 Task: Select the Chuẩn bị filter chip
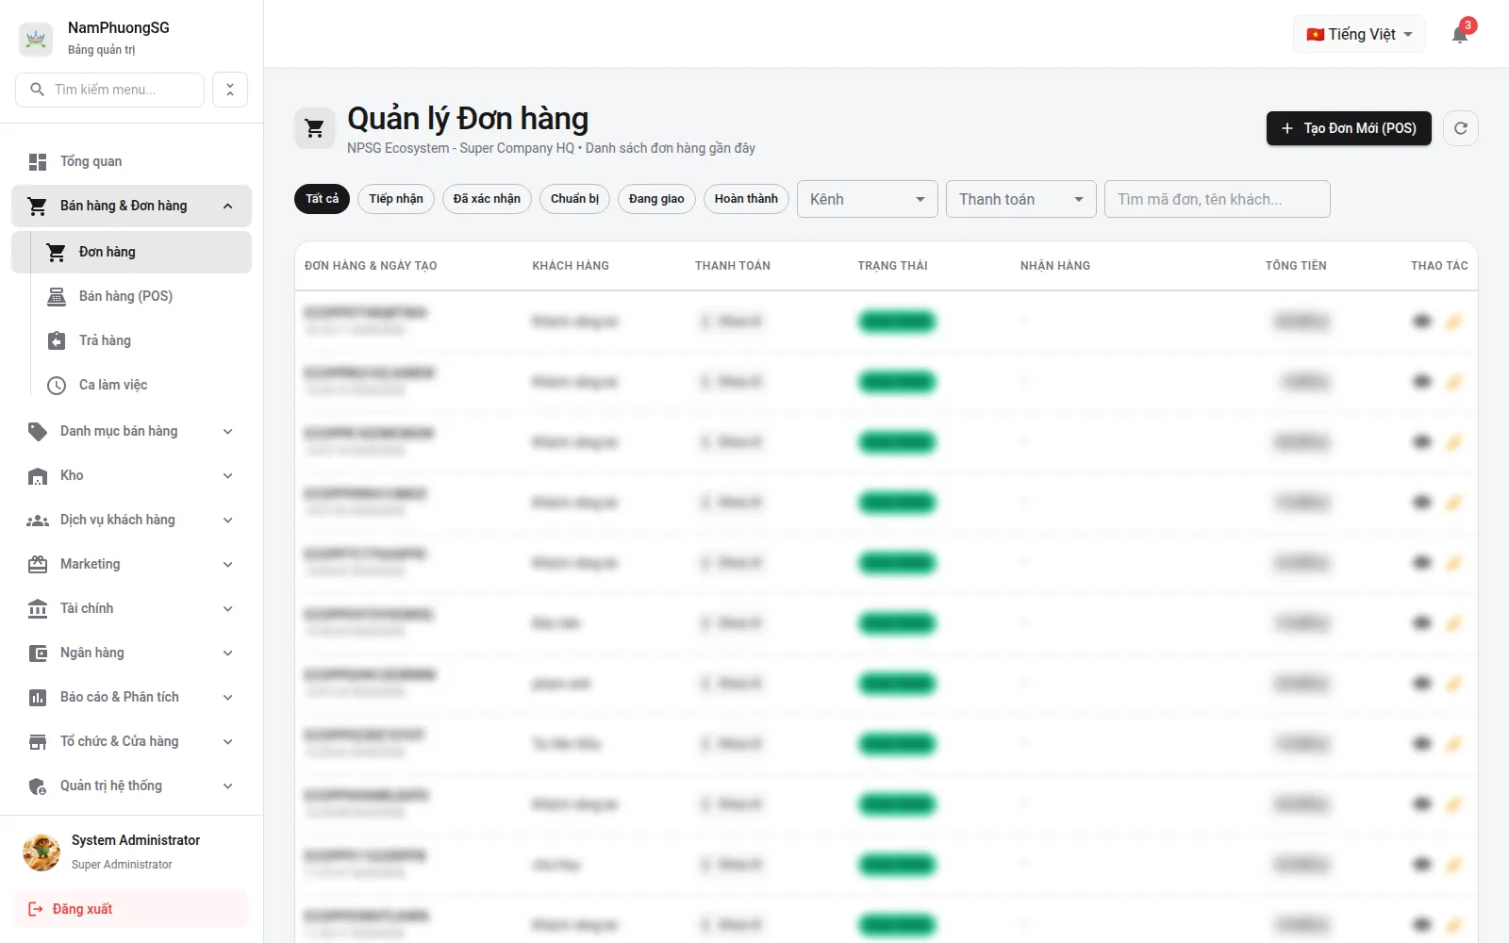click(574, 199)
